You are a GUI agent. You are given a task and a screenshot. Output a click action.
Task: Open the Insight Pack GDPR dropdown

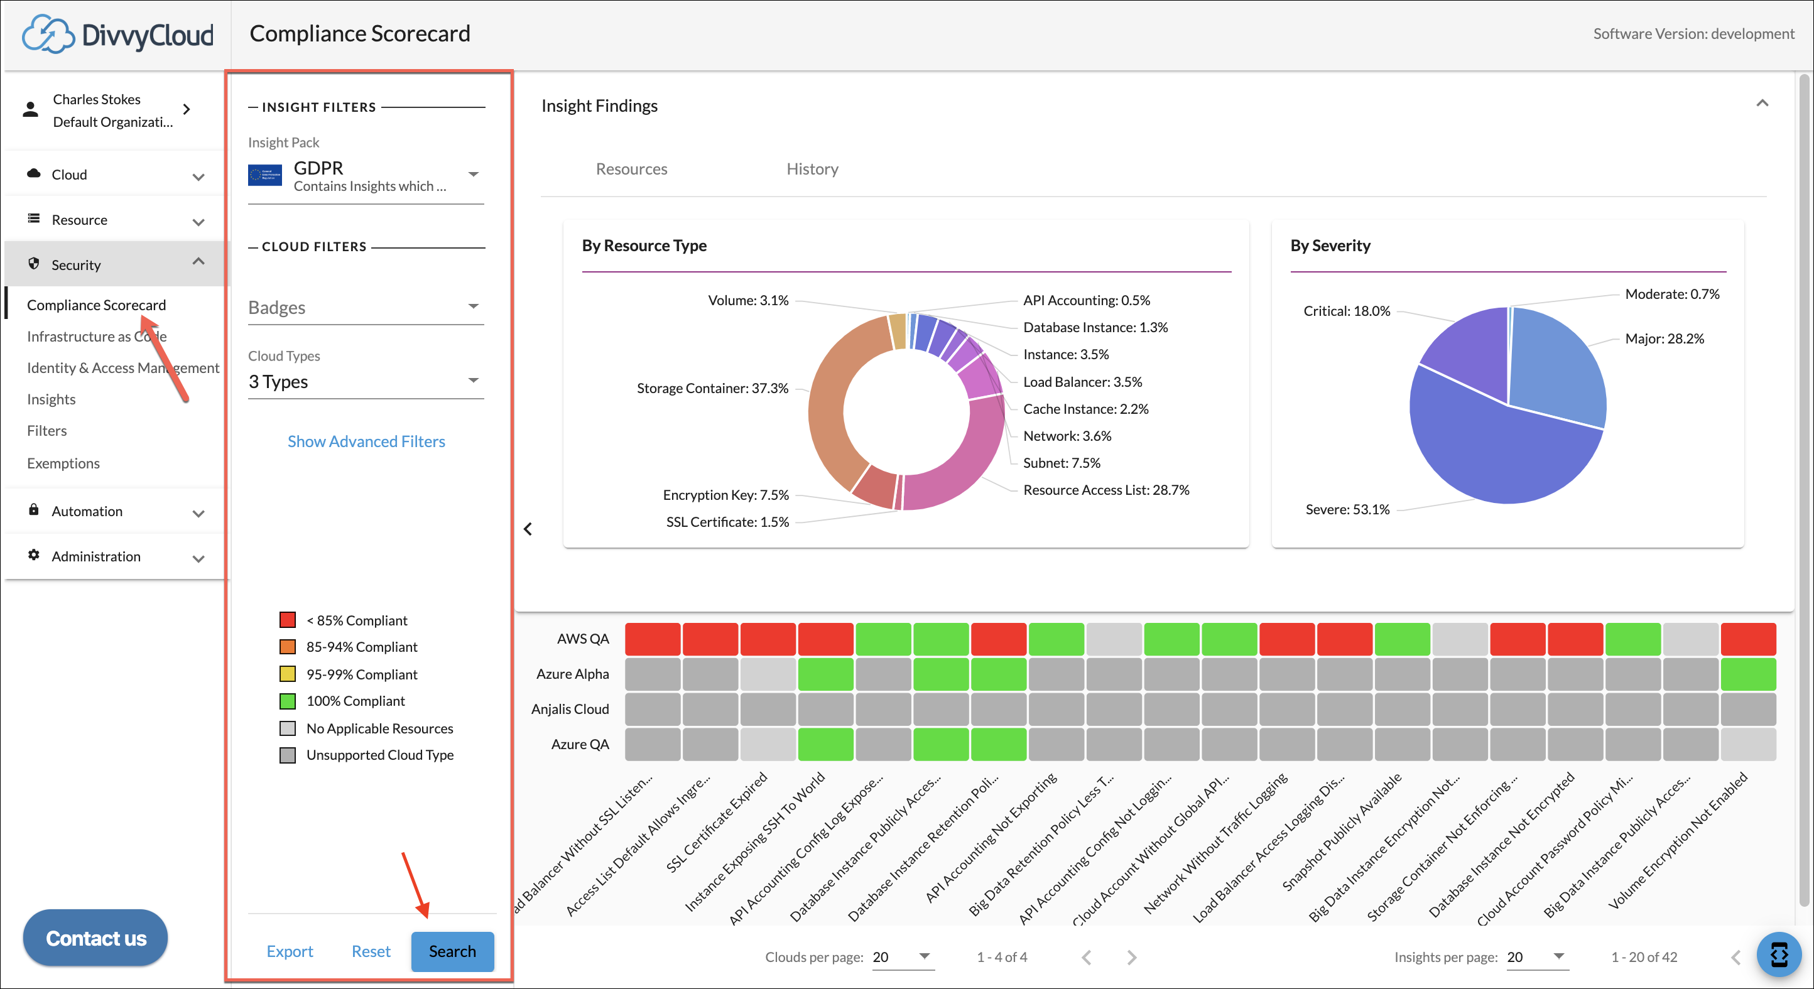(473, 173)
